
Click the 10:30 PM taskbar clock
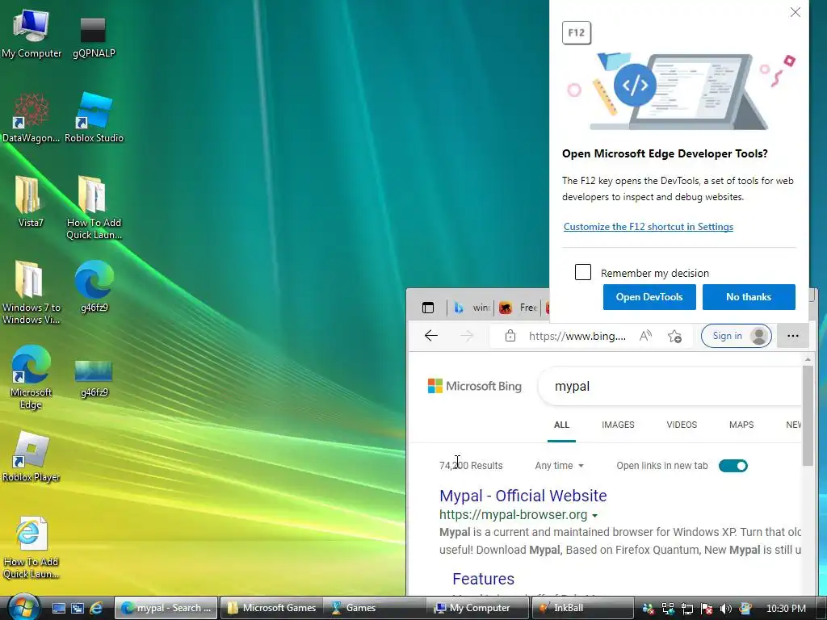786,609
